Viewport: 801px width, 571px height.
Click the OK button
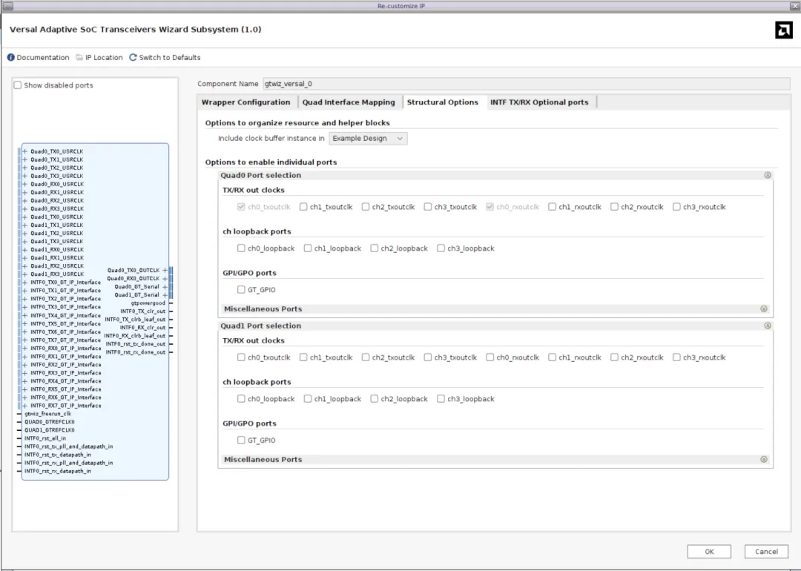click(x=709, y=552)
